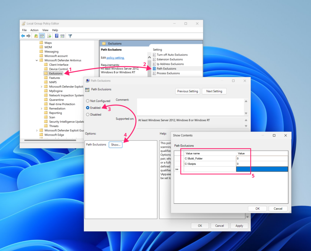Click OK in Show Contents dialog

(258, 209)
